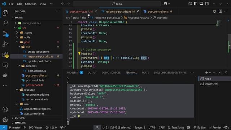Open Explorer views and more actions

click(58, 11)
